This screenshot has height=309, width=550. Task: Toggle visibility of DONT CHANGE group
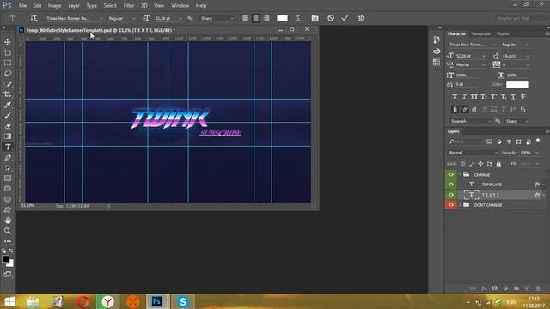[451, 205]
